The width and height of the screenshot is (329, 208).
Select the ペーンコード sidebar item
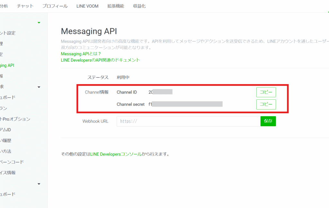(12, 162)
